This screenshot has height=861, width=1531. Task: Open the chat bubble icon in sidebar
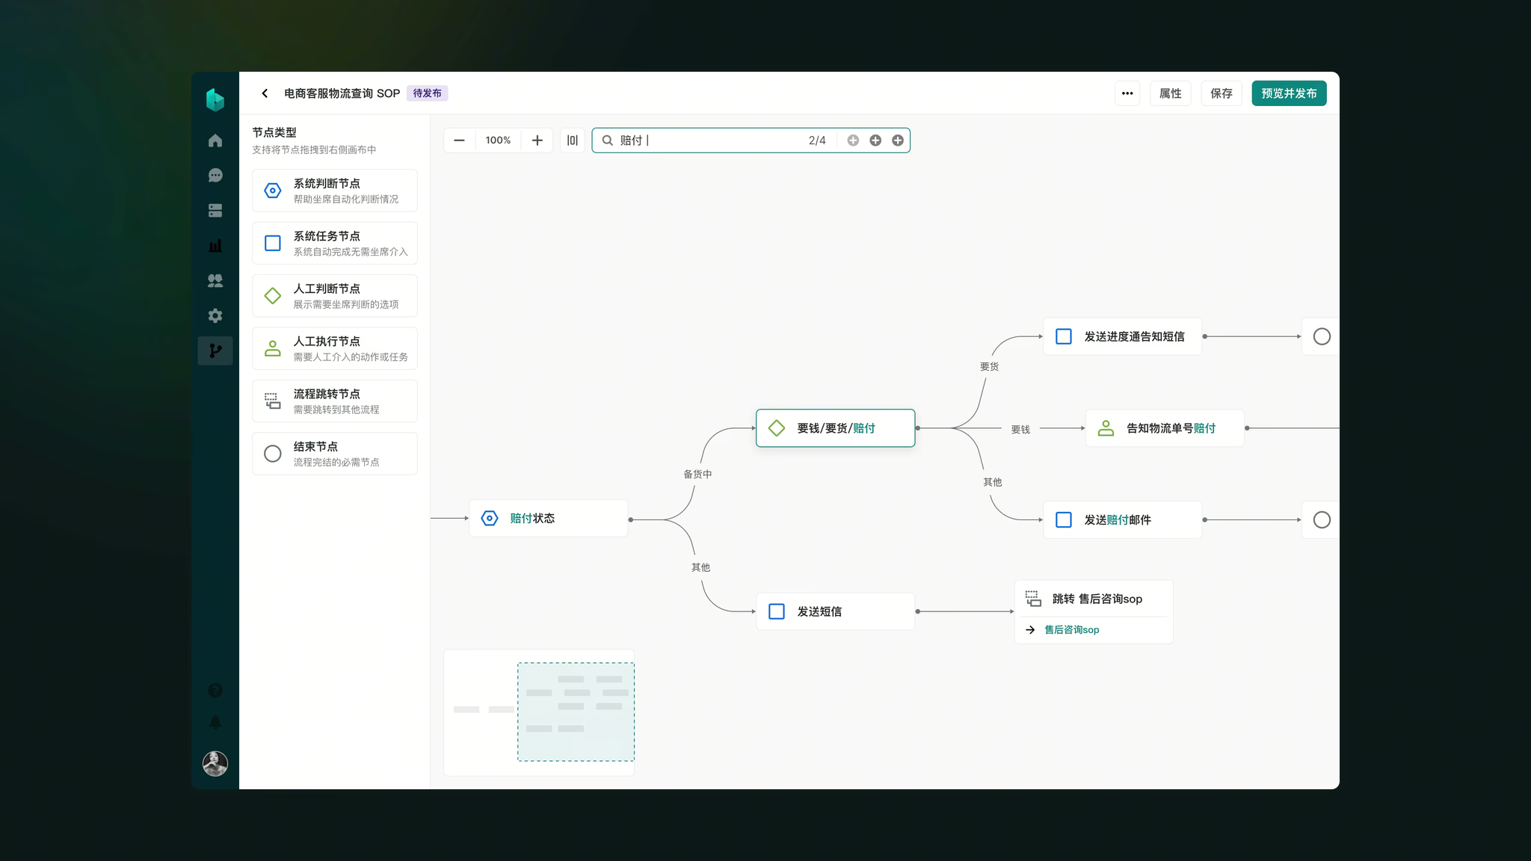(x=215, y=176)
